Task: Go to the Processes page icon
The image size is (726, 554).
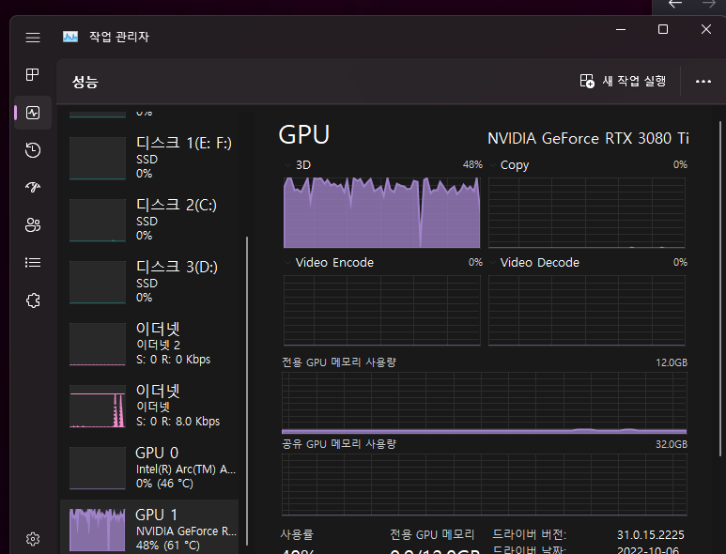Action: (33, 75)
